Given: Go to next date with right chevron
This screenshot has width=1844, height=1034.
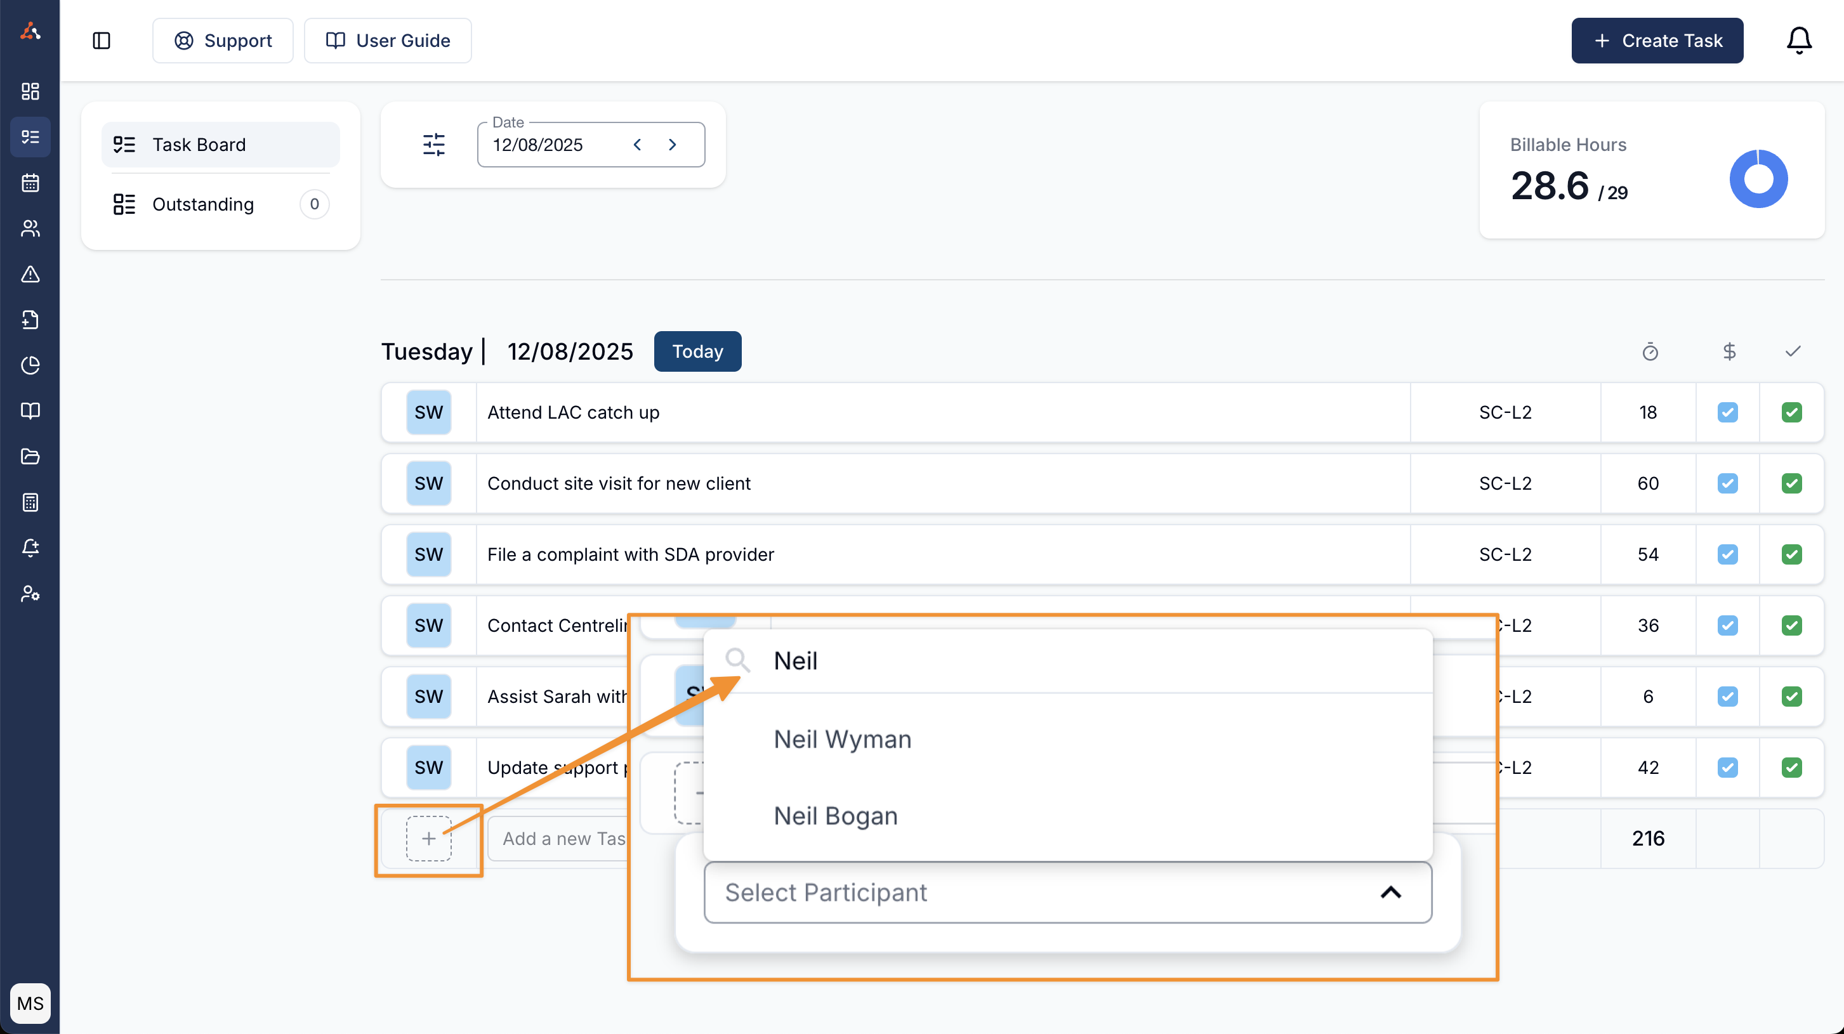Looking at the screenshot, I should tap(672, 145).
